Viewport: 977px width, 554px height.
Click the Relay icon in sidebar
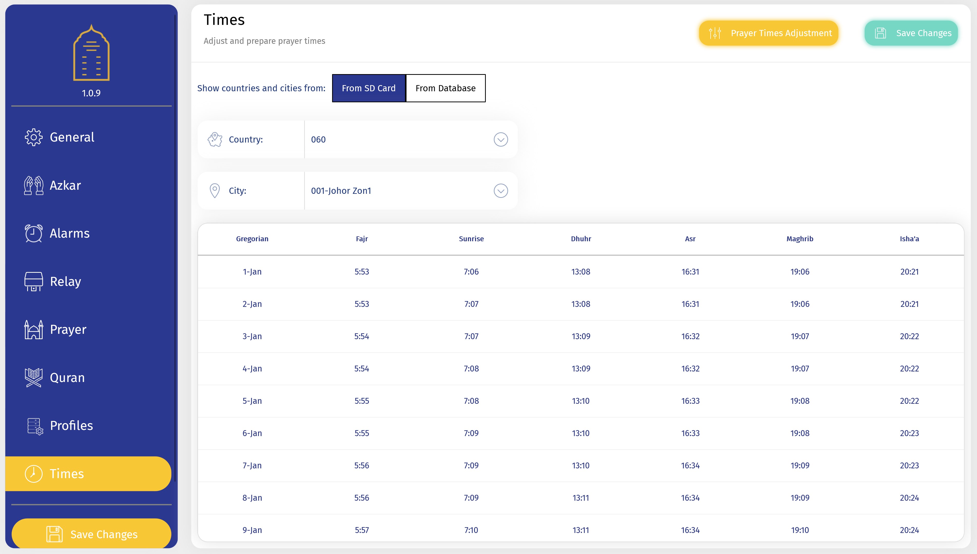click(x=34, y=281)
